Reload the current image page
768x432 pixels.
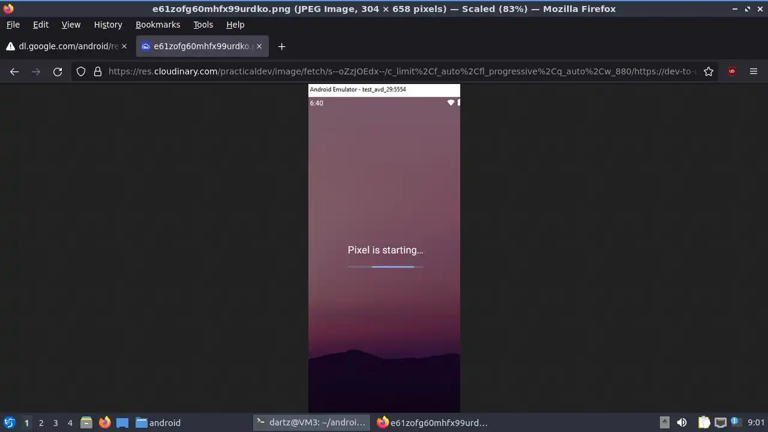pos(58,71)
